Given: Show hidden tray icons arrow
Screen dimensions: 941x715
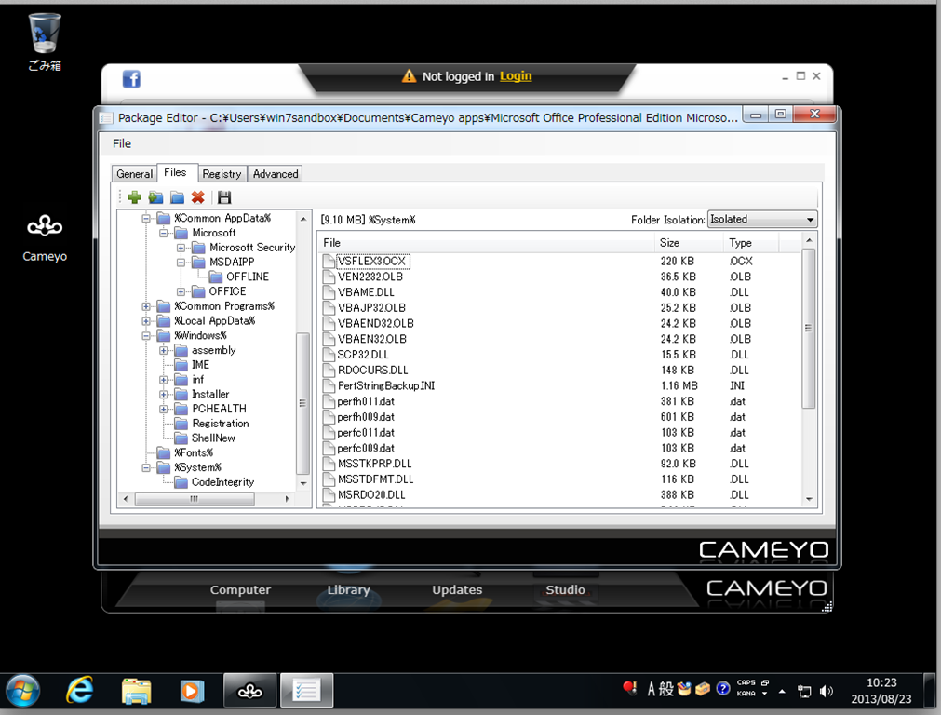Looking at the screenshot, I should click(782, 691).
